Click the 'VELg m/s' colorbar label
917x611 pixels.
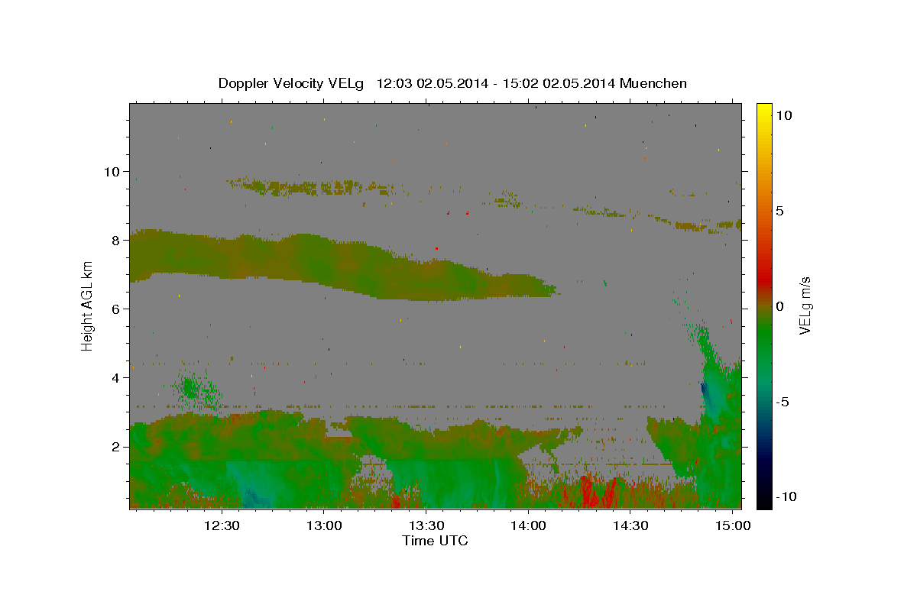pos(805,305)
